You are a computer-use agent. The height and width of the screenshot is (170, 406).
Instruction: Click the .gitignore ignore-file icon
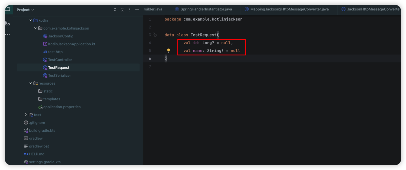[x=26, y=123]
